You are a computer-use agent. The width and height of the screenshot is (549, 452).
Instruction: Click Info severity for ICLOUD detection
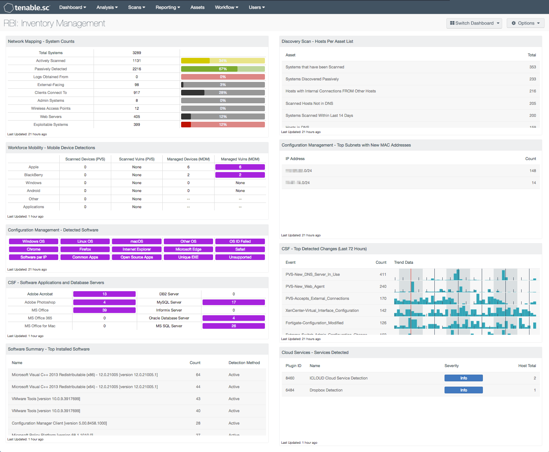464,378
